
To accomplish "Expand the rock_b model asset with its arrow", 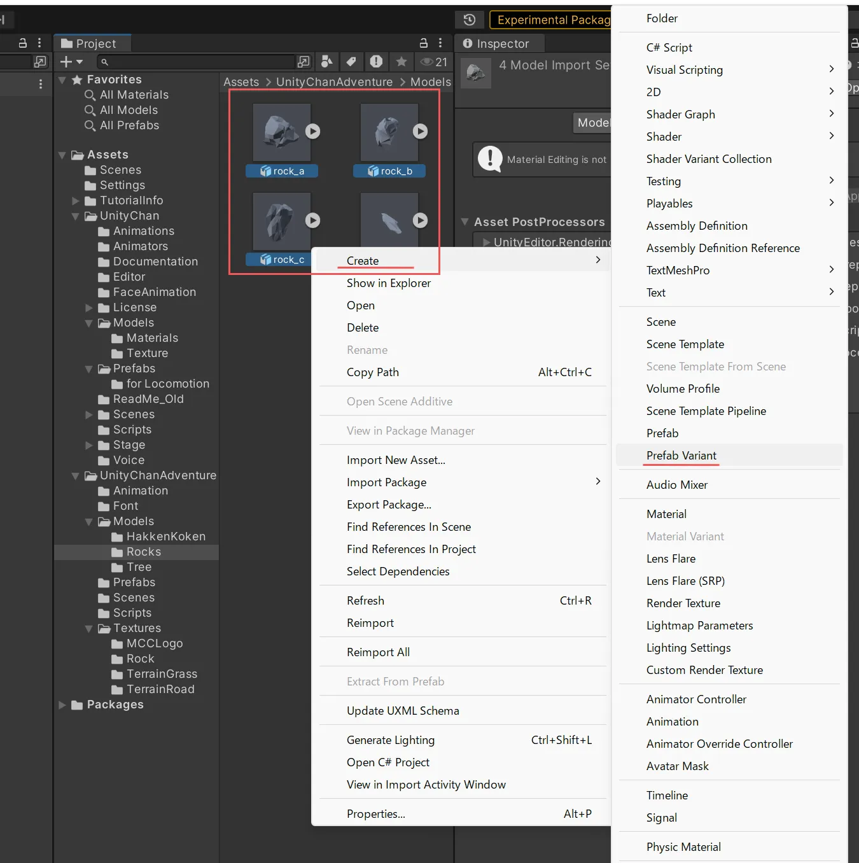I will 420,131.
